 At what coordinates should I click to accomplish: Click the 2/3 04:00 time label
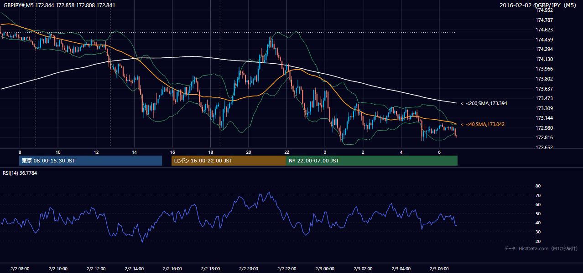(401, 269)
